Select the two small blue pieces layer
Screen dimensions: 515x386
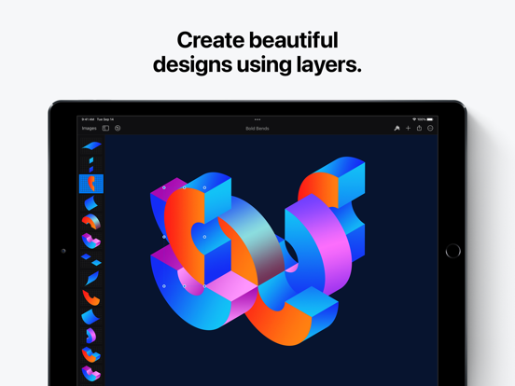(91, 165)
